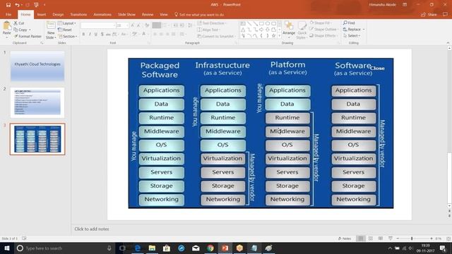Screen dimensions: 452x254
Task: Toggle Underline formatting
Action: coord(96,35)
